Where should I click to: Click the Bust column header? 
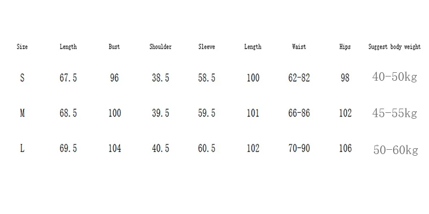[x=114, y=47]
